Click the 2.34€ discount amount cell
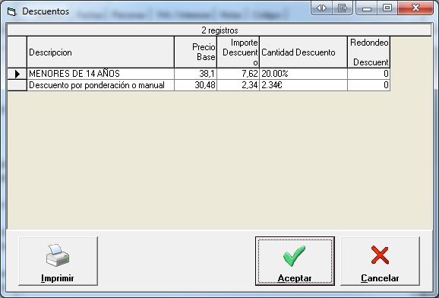439x298 pixels. 303,85
